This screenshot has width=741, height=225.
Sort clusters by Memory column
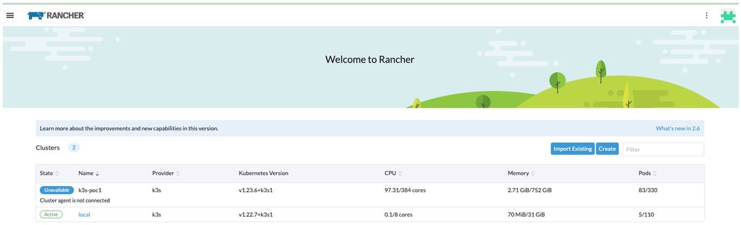520,174
